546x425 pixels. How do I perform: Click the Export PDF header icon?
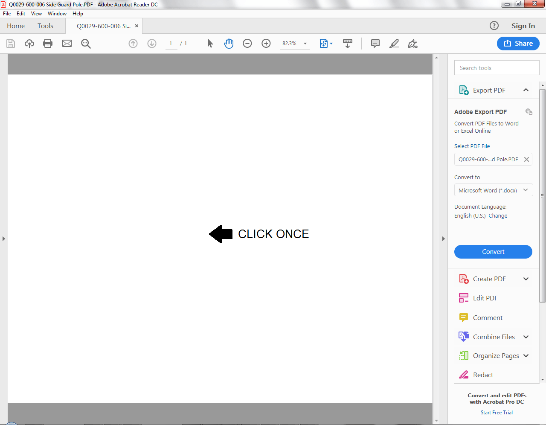point(464,90)
